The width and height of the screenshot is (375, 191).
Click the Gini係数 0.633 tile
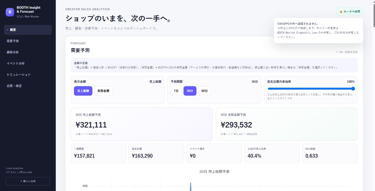coord(330,153)
